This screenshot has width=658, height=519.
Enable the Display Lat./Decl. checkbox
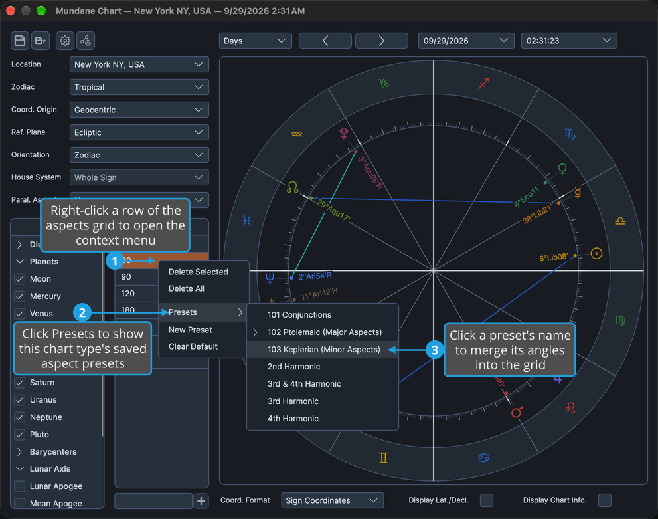(487, 500)
